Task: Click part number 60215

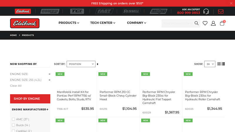Action: pyautogui.click(x=103, y=109)
